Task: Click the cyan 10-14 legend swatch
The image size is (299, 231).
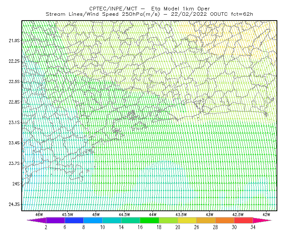Action: (x=112, y=220)
